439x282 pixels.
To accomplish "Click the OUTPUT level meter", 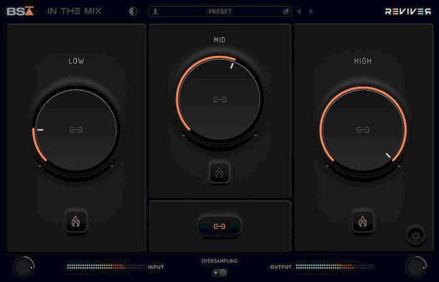I will coord(334,267).
